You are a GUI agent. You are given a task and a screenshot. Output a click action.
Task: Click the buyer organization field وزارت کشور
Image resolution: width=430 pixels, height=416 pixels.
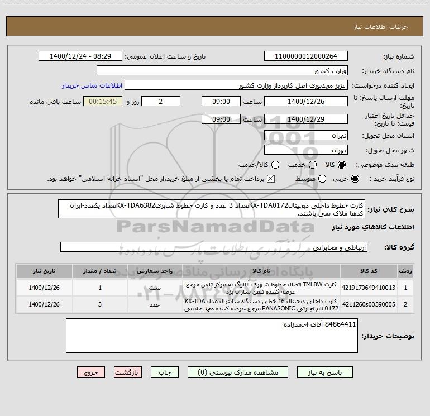coord(222,70)
